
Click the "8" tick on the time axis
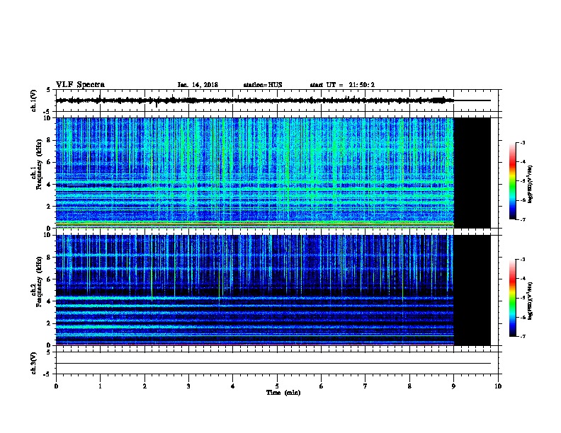pyautogui.click(x=409, y=386)
